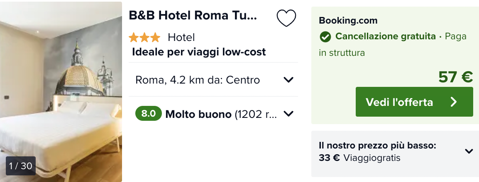Click the three orange star rating
The image size is (479, 182).
(x=144, y=38)
